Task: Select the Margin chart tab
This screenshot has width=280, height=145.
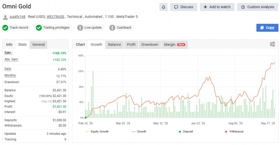Action: (175, 45)
